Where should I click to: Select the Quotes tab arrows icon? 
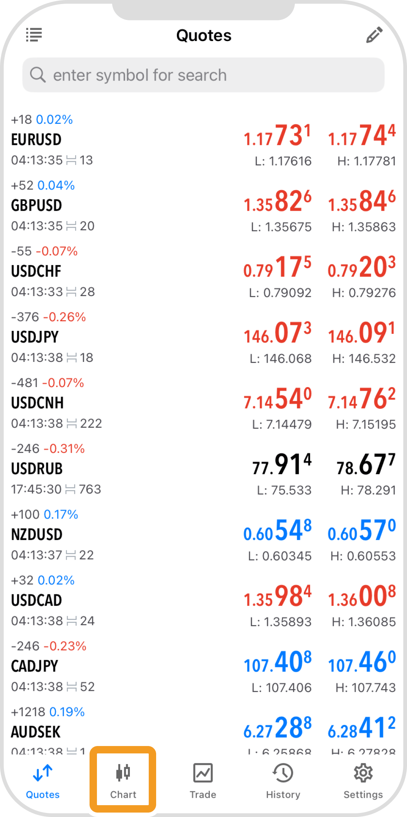[x=43, y=773]
